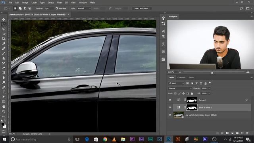Open the Select menu

[51, 3]
